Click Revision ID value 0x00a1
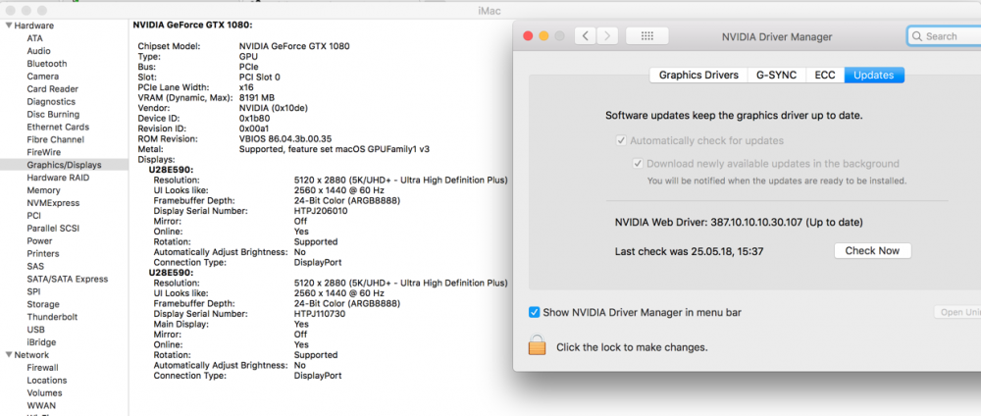 tap(254, 129)
